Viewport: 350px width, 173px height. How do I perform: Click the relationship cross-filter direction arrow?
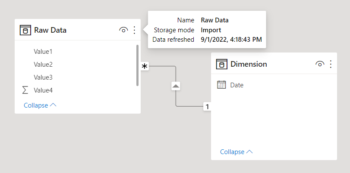[x=176, y=86]
